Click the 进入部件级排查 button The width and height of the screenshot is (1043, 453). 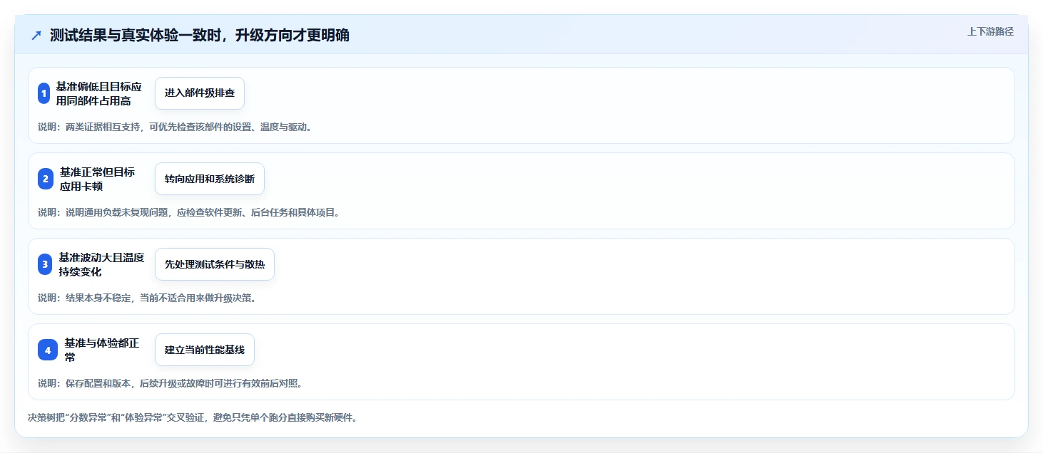(200, 93)
